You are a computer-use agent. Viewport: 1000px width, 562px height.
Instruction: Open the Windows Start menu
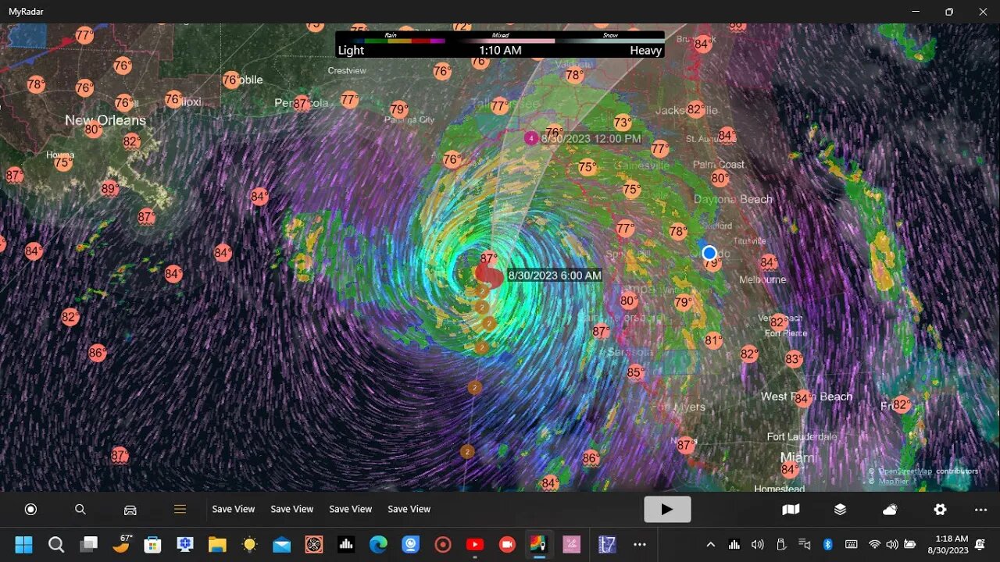coord(23,544)
